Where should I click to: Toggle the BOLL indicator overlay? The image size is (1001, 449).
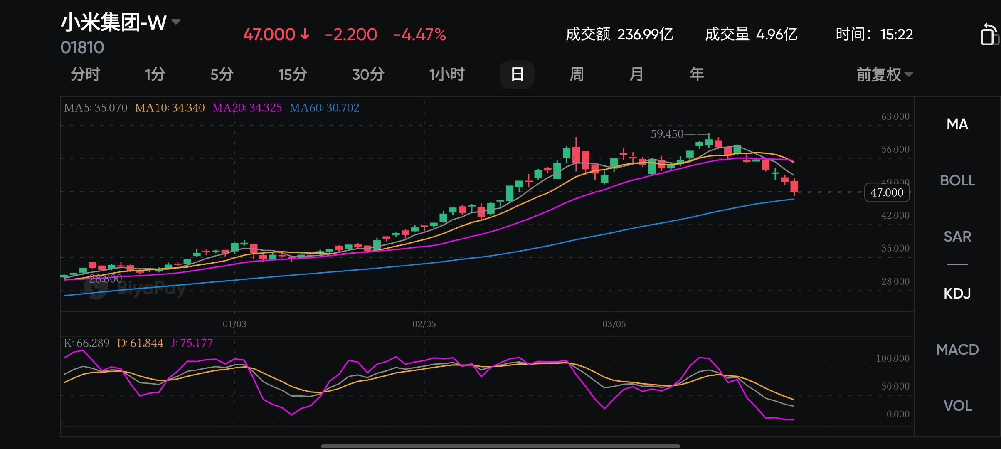pos(957,180)
